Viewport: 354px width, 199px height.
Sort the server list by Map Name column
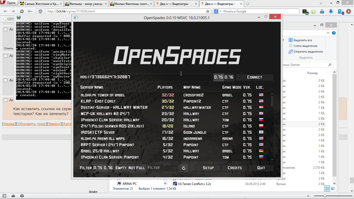click(x=192, y=87)
